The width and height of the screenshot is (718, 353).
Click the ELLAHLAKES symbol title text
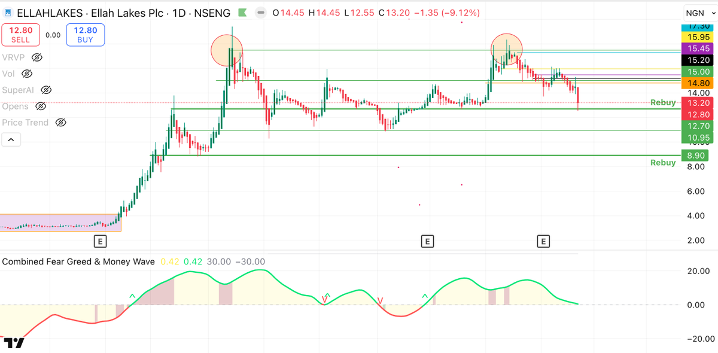[x=123, y=13]
